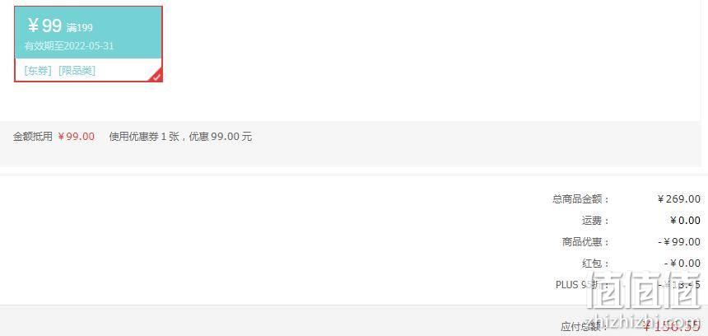708x336 pixels.
Task: Click the 总商品金额 label
Action: [x=580, y=198]
